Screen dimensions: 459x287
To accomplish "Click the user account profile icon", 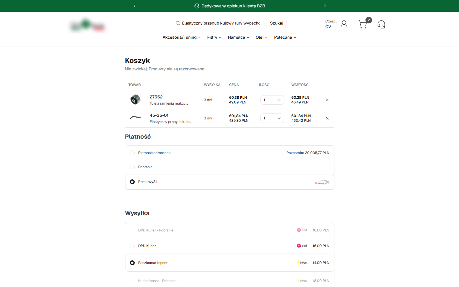I will point(344,24).
